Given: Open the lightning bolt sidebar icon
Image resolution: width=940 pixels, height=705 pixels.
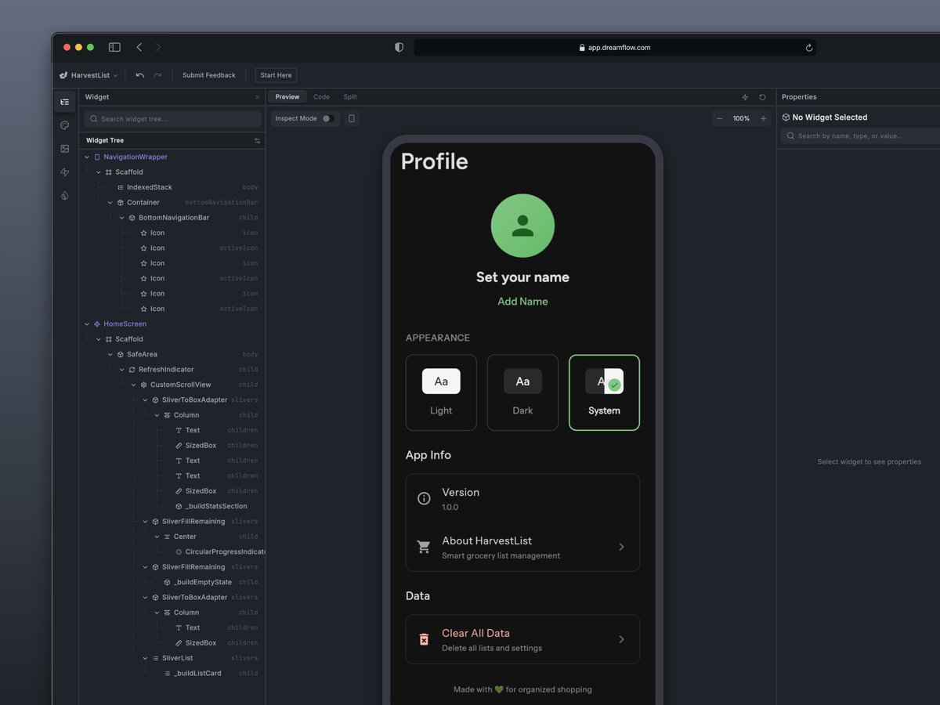Looking at the screenshot, I should coord(65,172).
